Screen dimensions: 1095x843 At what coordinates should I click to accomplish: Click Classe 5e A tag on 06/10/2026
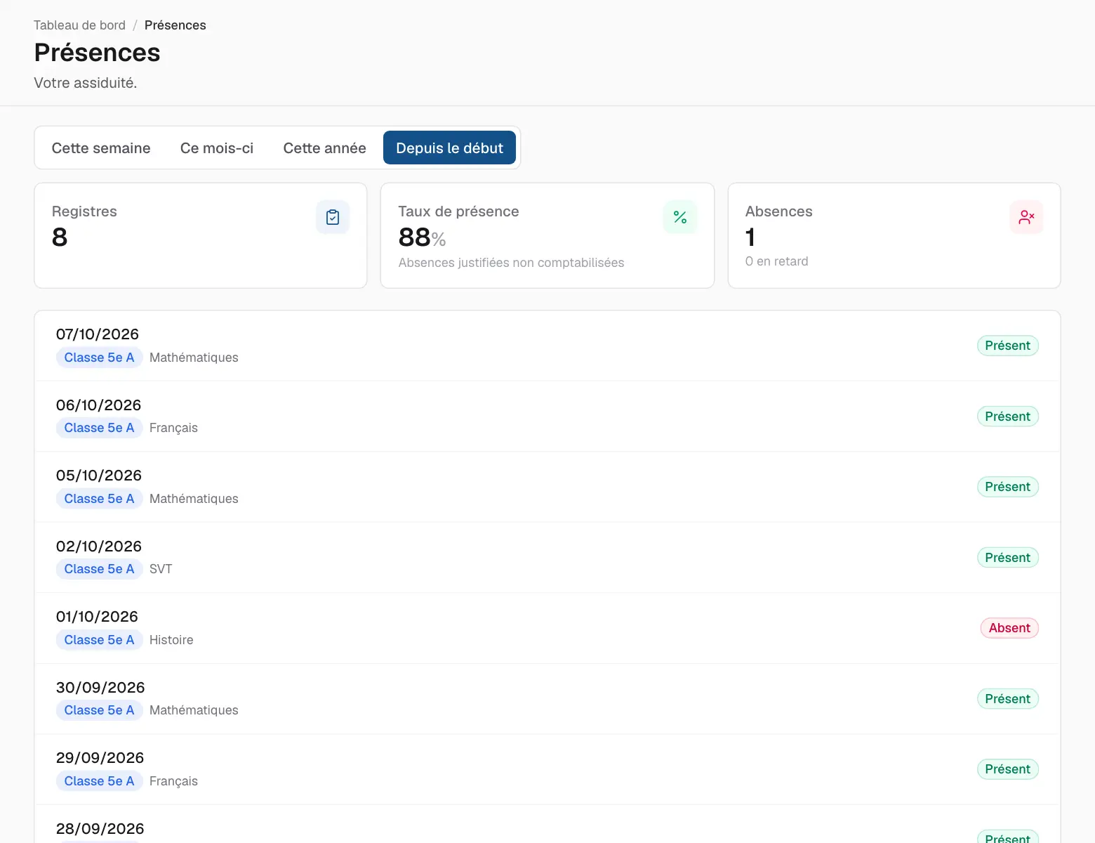click(x=99, y=428)
